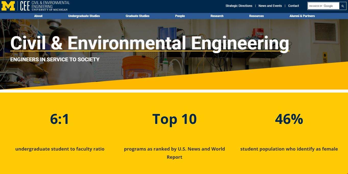
Task: Select the Top 10 ranking statistic
Action: pos(174,119)
